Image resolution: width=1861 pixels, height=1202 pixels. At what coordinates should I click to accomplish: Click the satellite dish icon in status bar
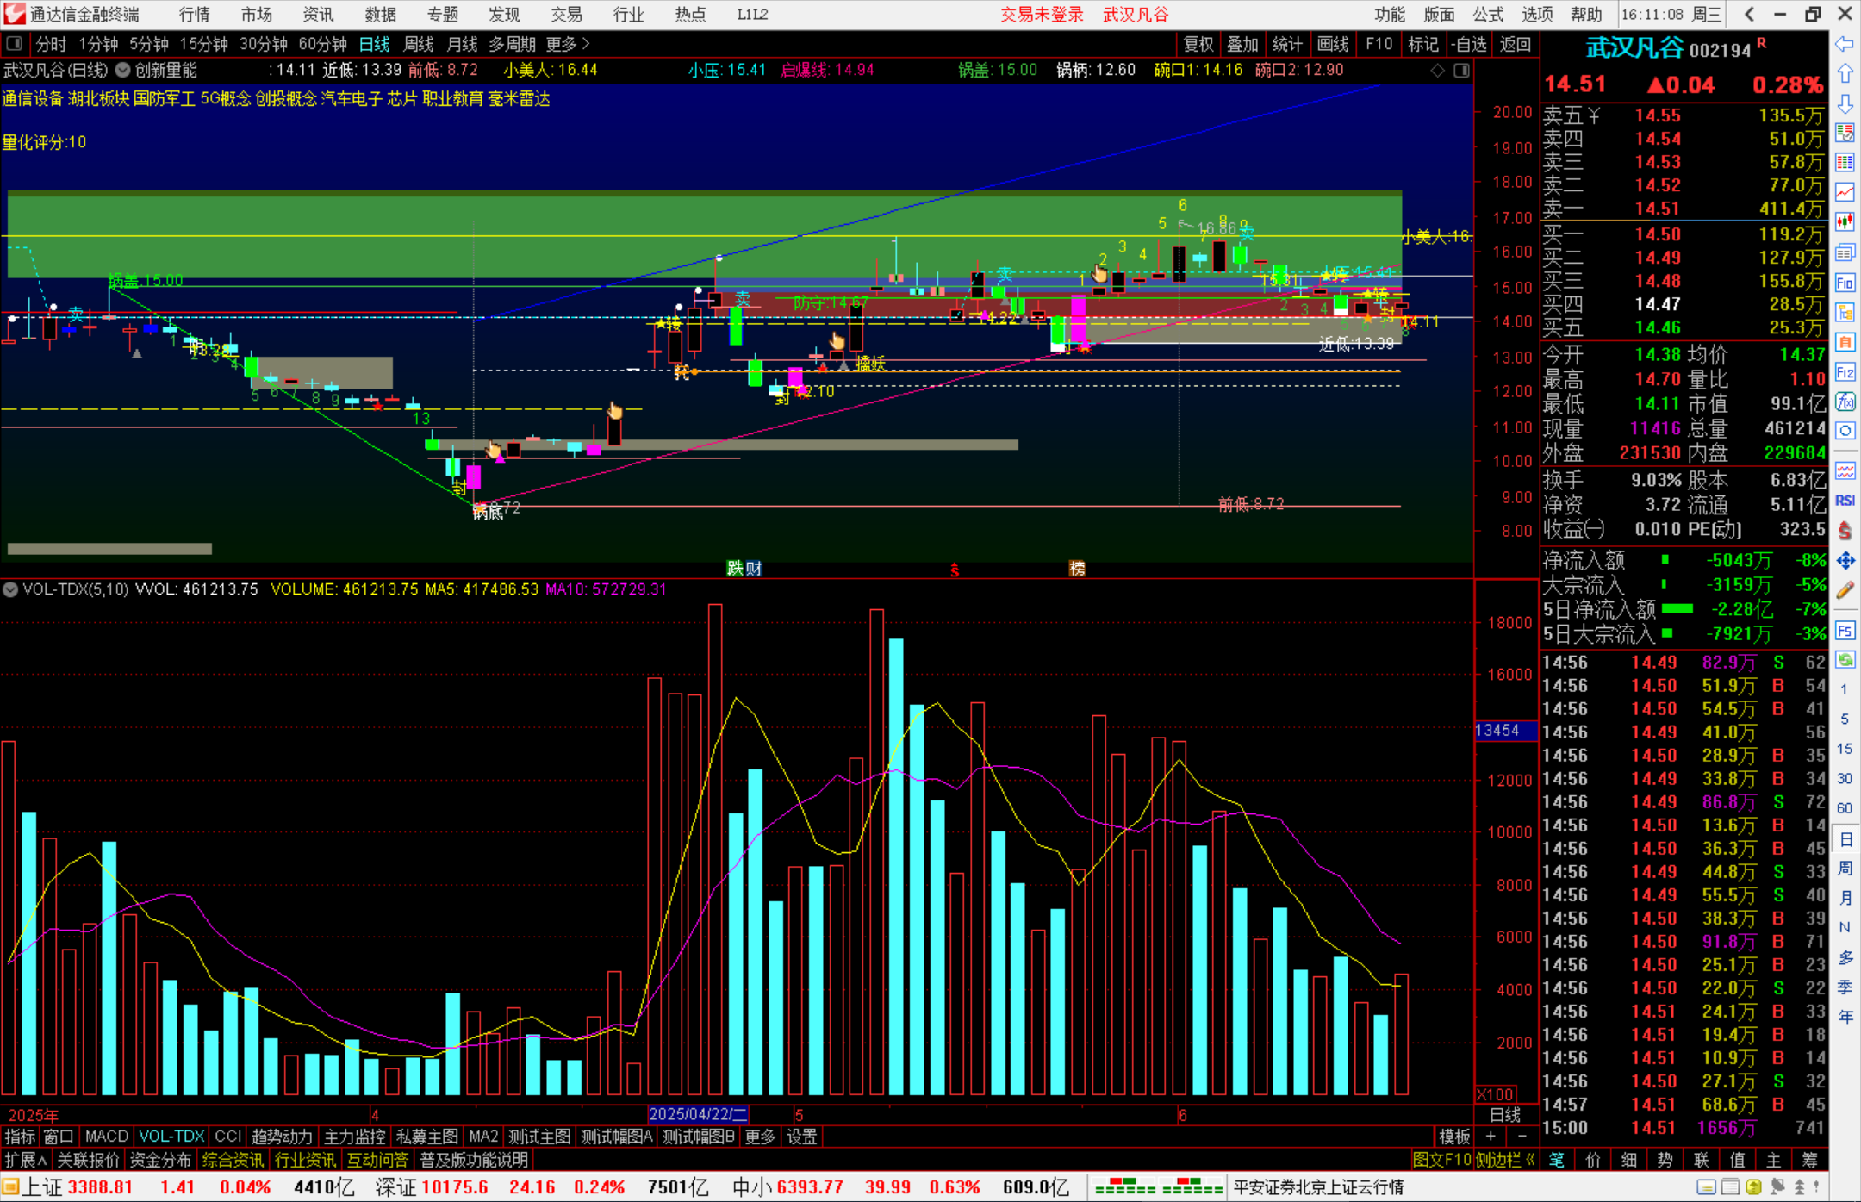coord(1776,1187)
